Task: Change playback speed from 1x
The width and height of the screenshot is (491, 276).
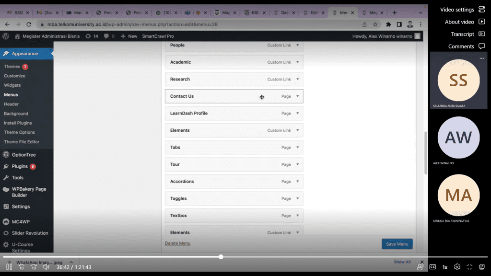Action: pyautogui.click(x=445, y=267)
